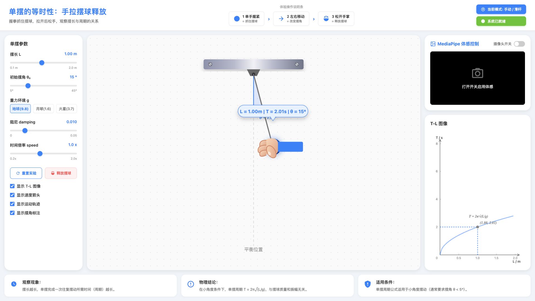Image resolution: width=535 pixels, height=301 pixels.
Task: Click the 45° maximum angle label
Action: [x=74, y=91]
